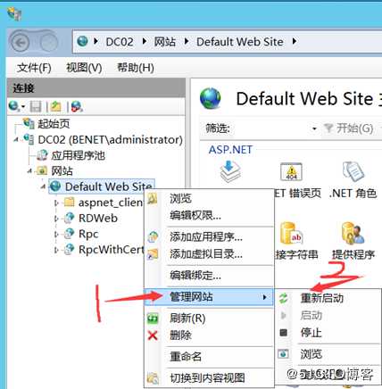The width and height of the screenshot is (382, 389).
Task: Click the ASP.NET group header
Action: tap(230, 149)
